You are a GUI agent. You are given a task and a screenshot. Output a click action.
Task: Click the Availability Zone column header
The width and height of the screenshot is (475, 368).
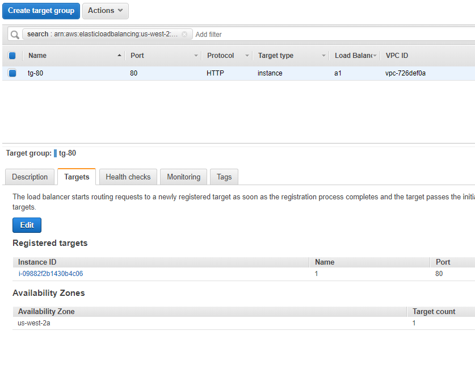[47, 312]
